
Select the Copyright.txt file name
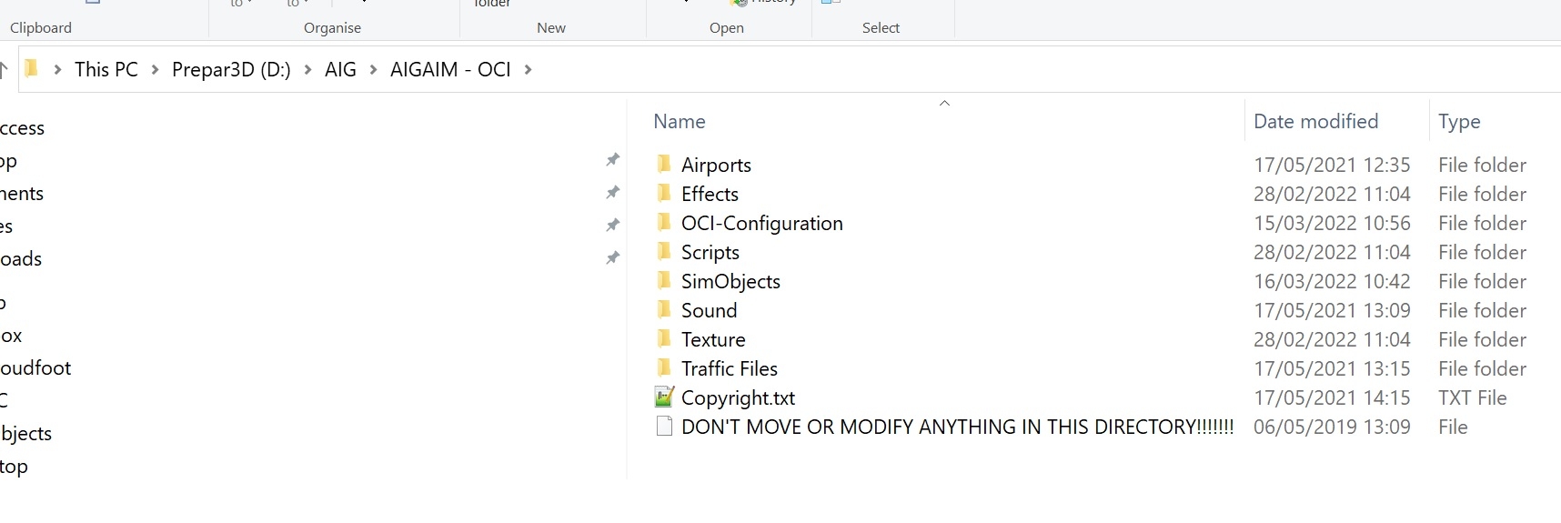pos(738,398)
